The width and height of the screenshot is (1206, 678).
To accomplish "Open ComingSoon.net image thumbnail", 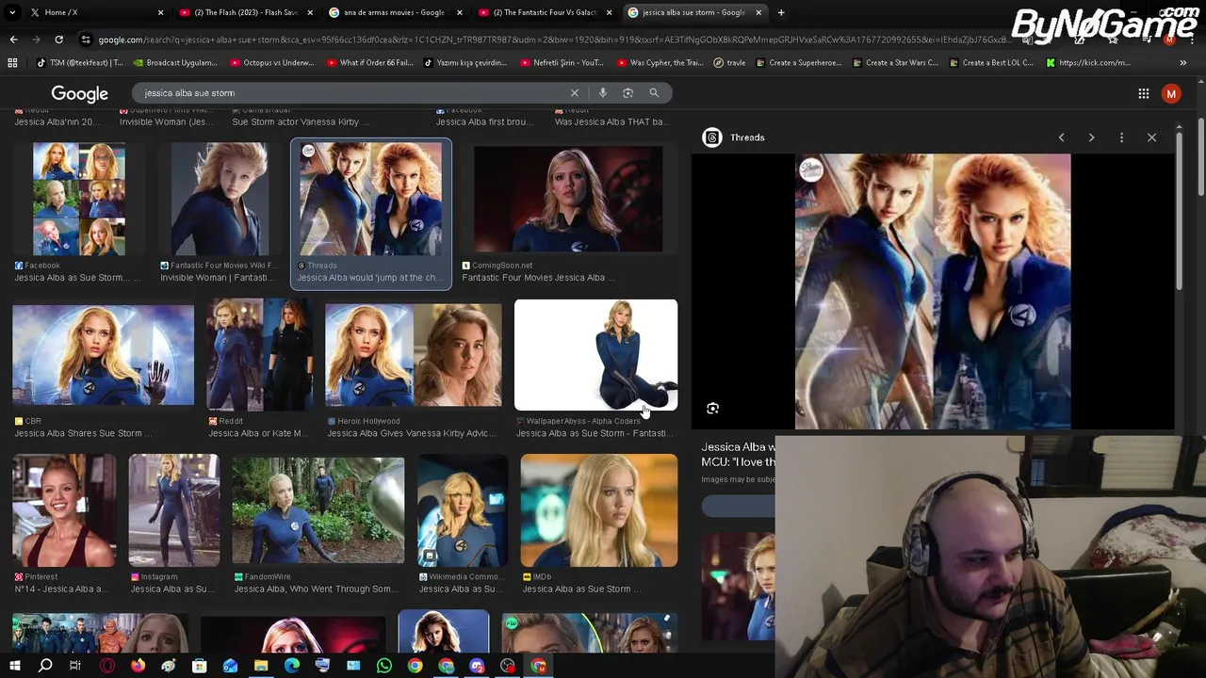I will (x=568, y=199).
